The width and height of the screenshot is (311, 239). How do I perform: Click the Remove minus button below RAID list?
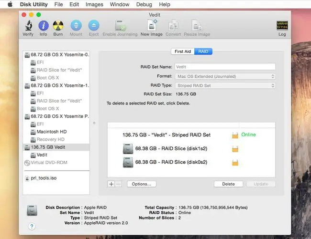[x=118, y=184]
